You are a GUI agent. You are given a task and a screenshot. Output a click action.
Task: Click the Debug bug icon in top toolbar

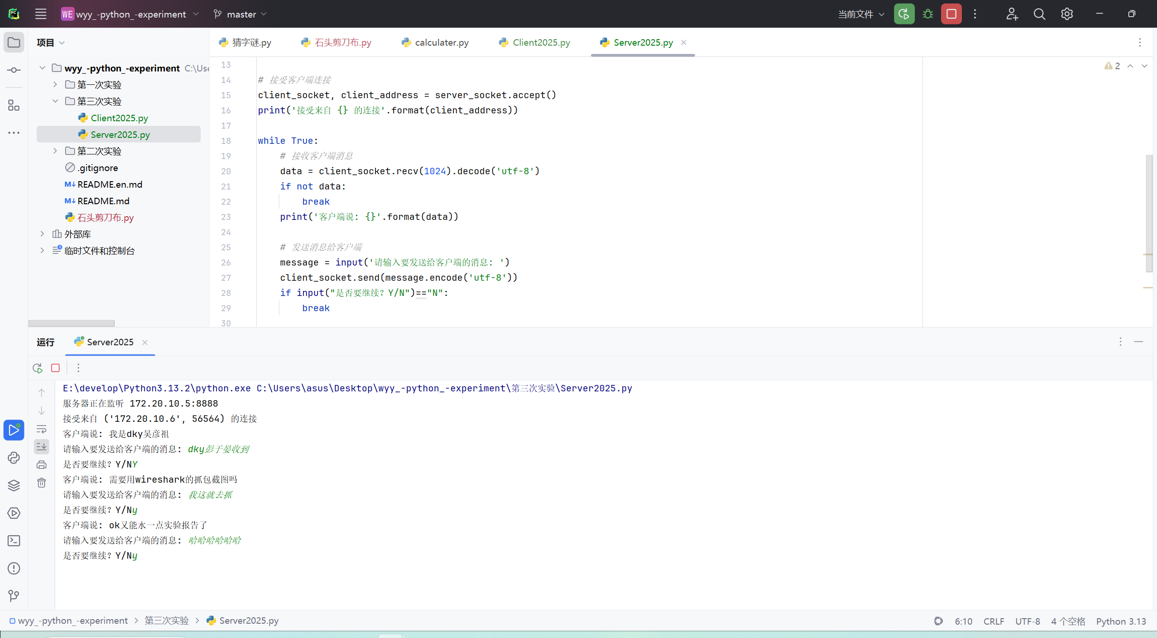tap(928, 14)
